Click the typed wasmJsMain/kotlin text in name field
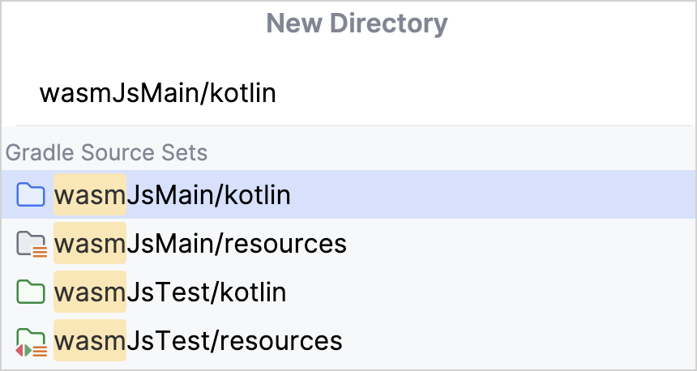This screenshot has height=371, width=697. coord(158,93)
